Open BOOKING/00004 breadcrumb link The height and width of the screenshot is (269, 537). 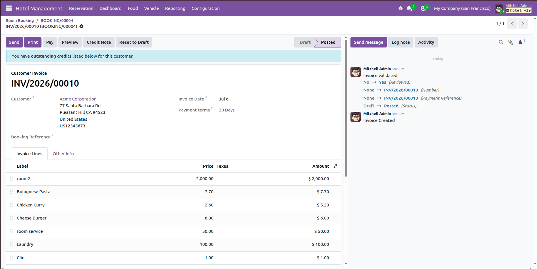click(57, 21)
